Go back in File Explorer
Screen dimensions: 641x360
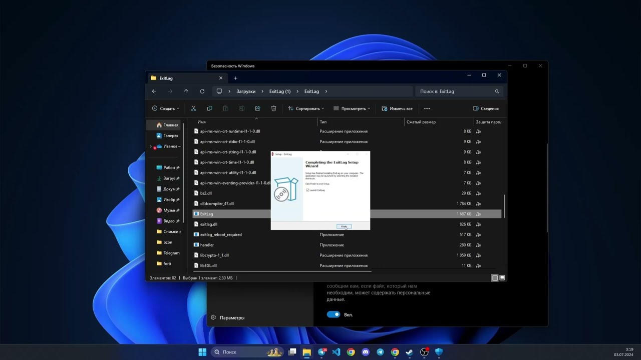click(154, 91)
